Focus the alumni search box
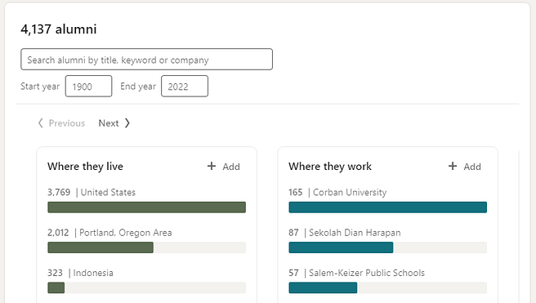This screenshot has width=536, height=303. 146,60
